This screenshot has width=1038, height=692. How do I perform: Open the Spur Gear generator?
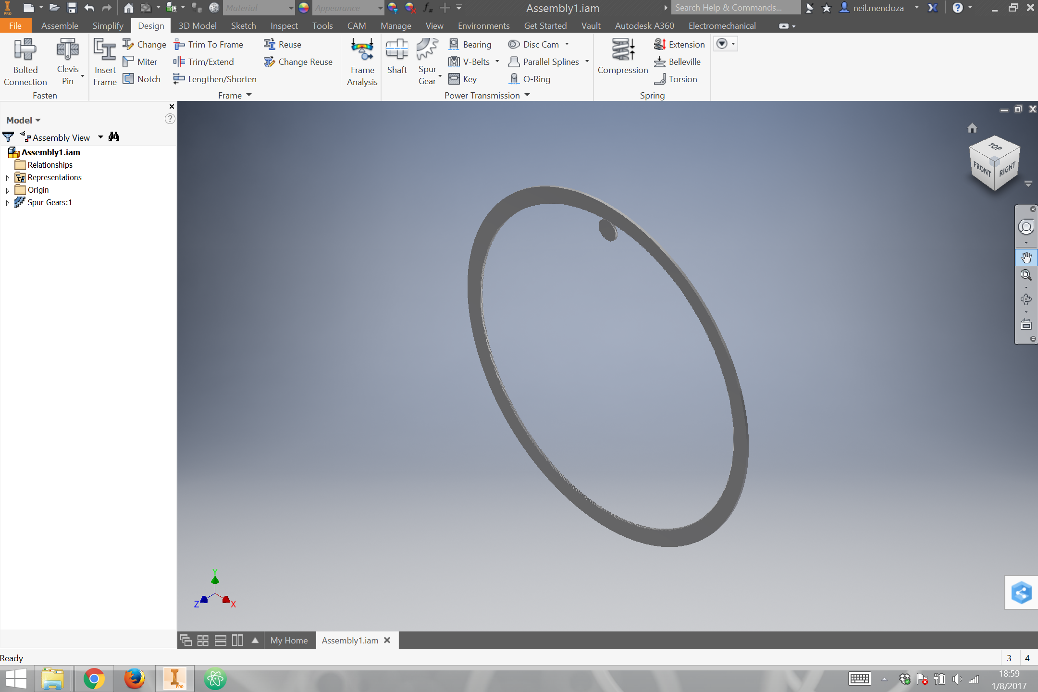pyautogui.click(x=427, y=62)
